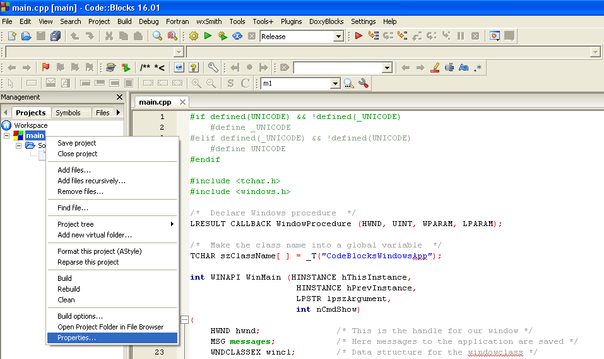Start debugger with red play icon
This screenshot has width=604, height=359.
click(x=358, y=36)
